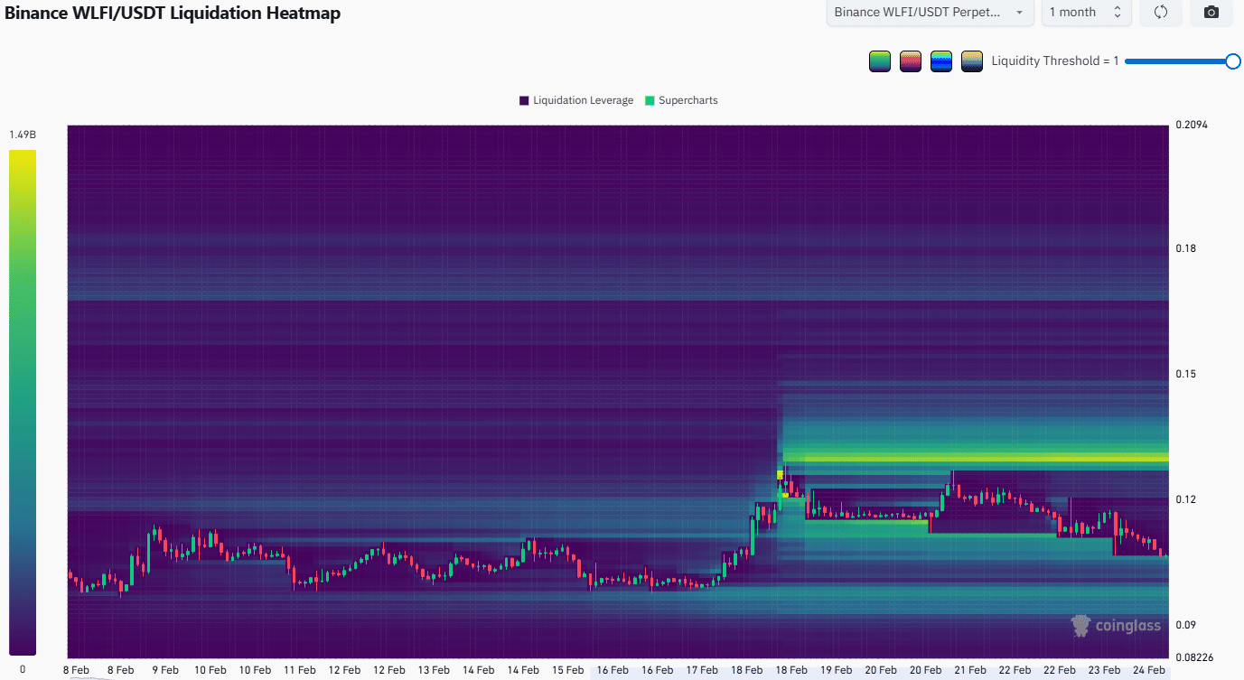Click the up stepper arrow on the timeframe control
This screenshot has height=680, width=1244.
pyautogui.click(x=1117, y=8)
